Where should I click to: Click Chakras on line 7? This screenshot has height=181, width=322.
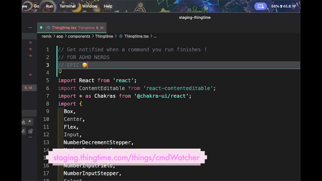pos(105,96)
